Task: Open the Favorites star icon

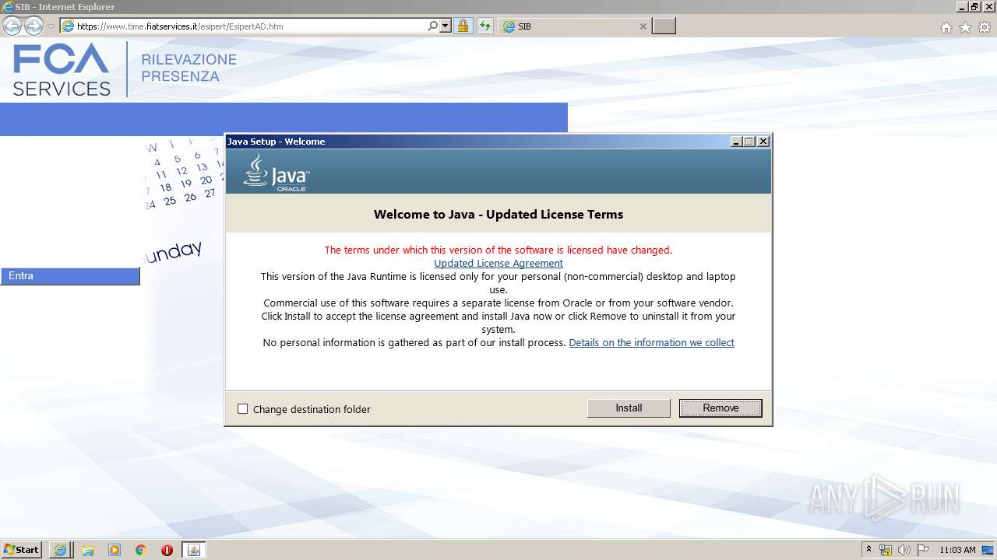Action: point(965,27)
